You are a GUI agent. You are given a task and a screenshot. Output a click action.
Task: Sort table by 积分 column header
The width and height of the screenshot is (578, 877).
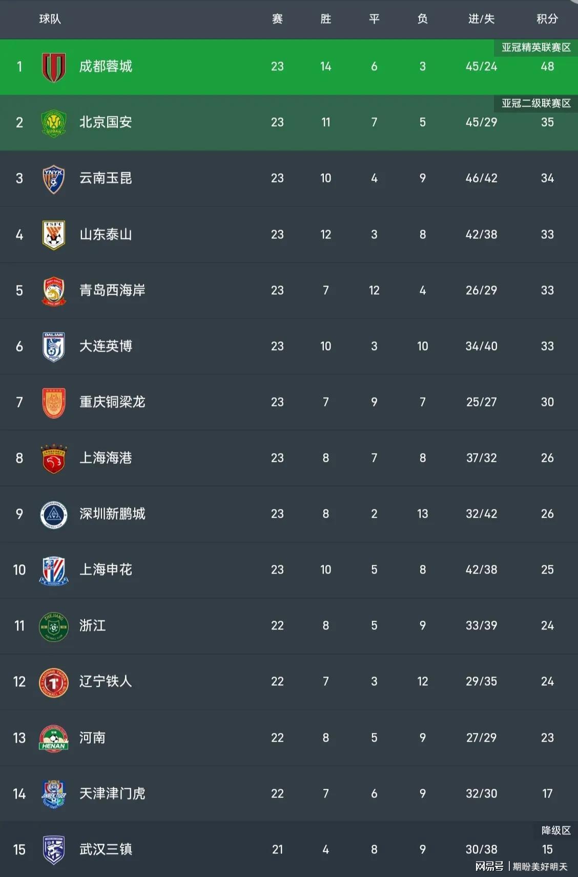[547, 19]
